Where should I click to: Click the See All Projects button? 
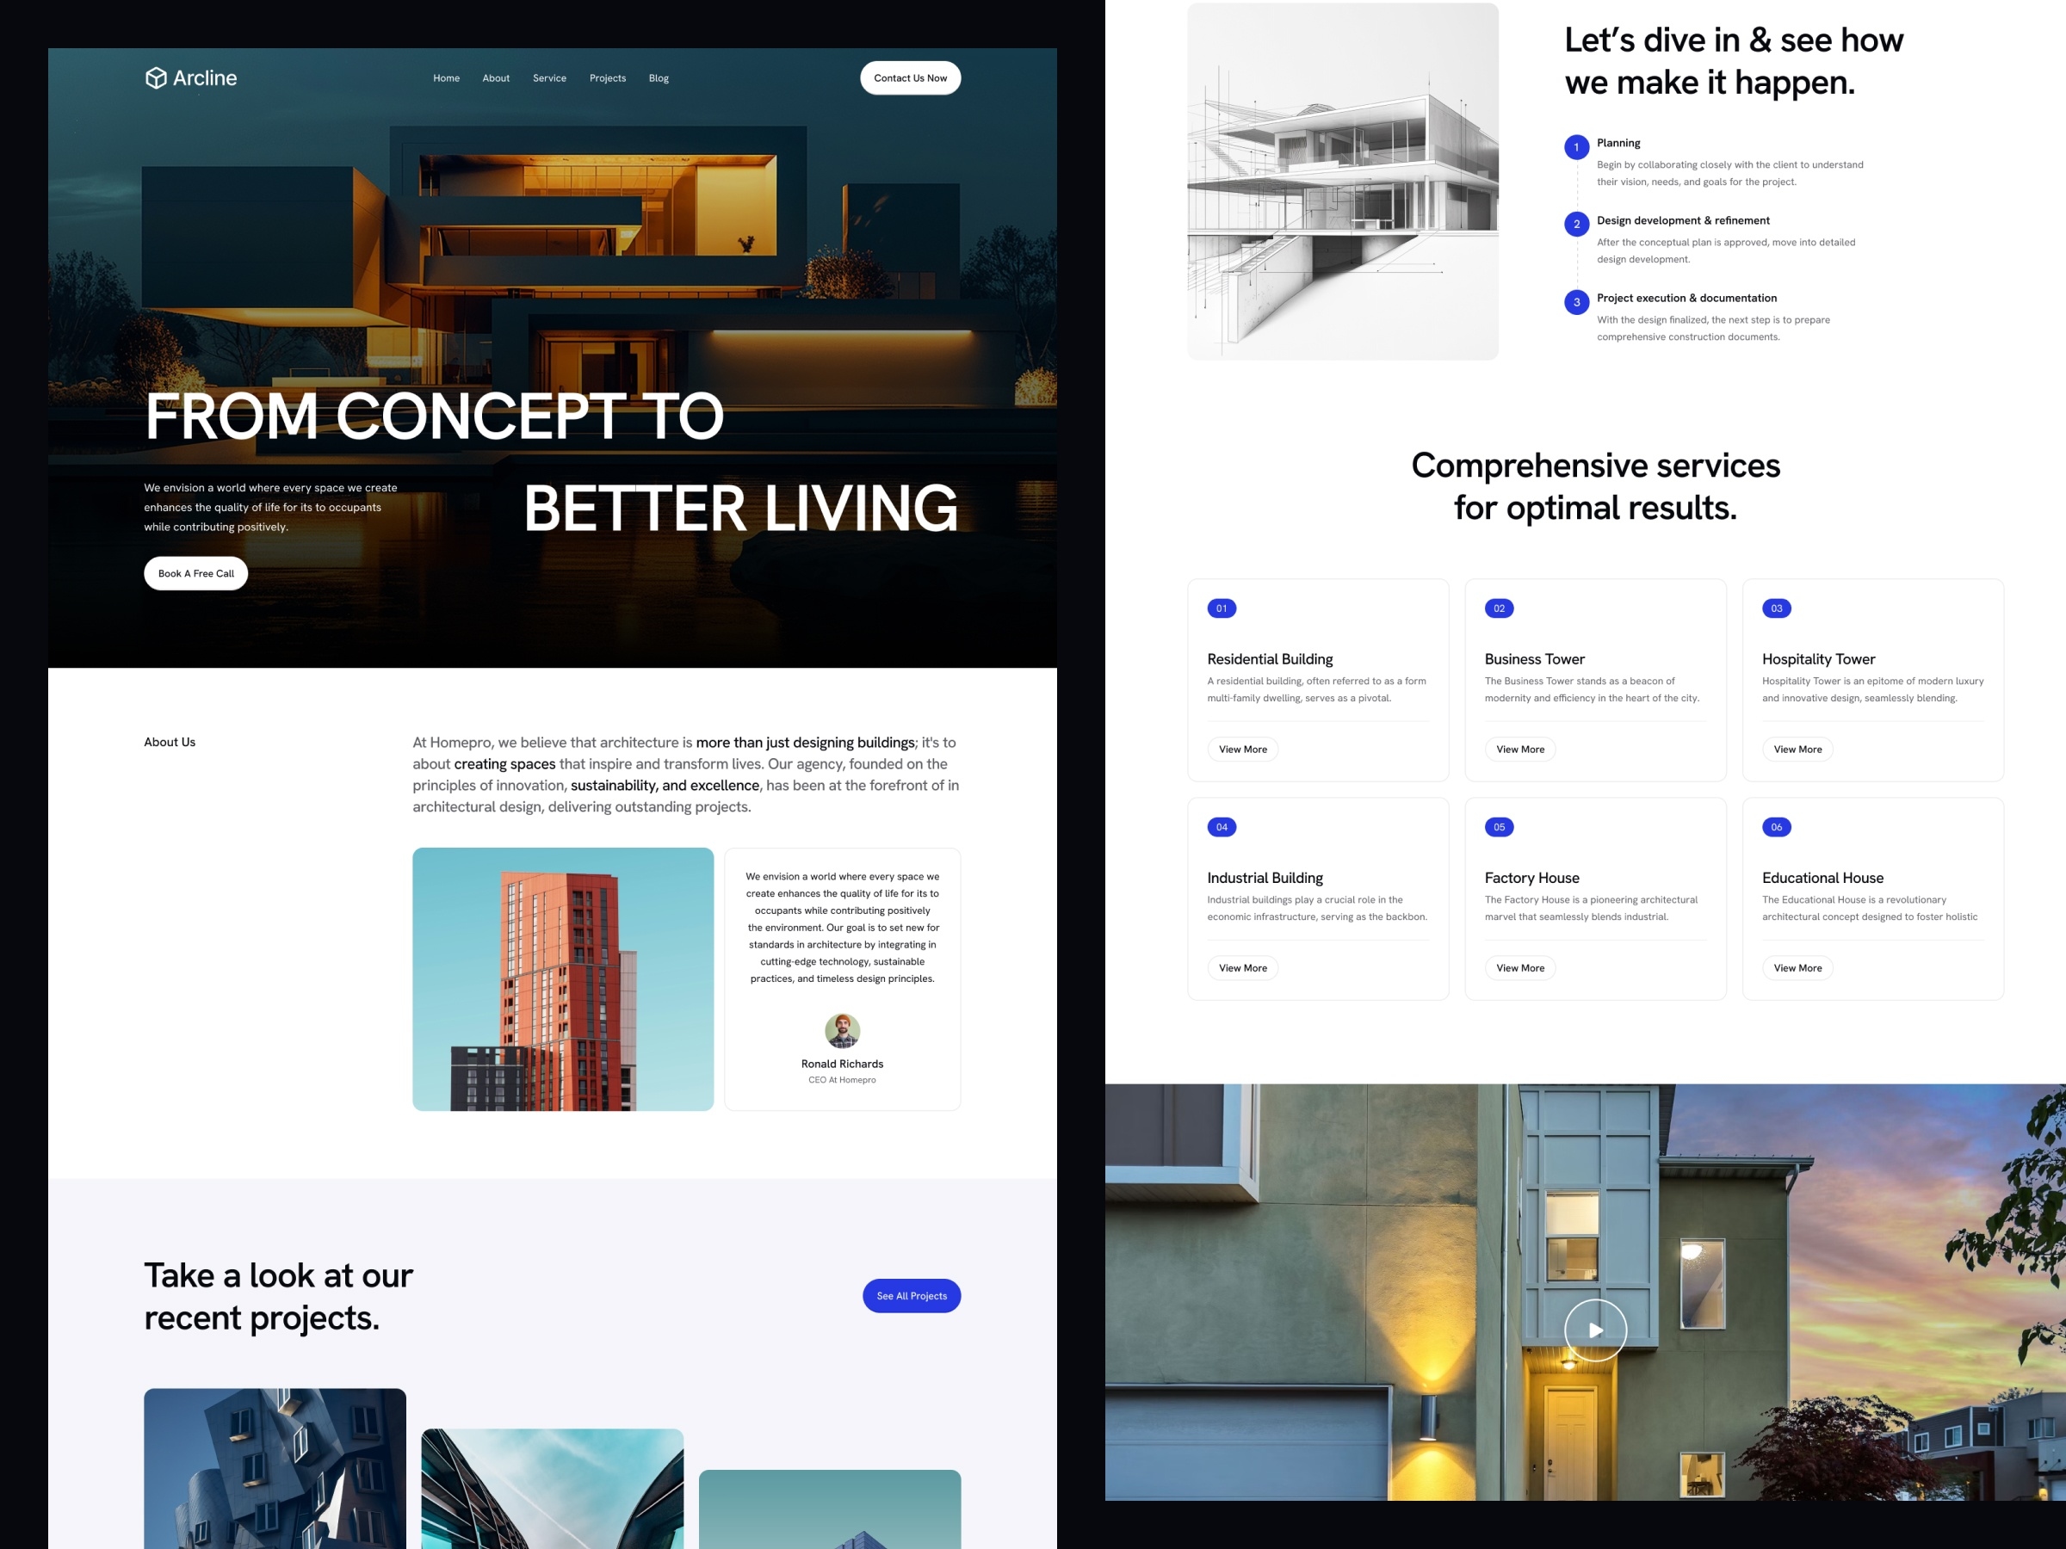pyautogui.click(x=909, y=1295)
